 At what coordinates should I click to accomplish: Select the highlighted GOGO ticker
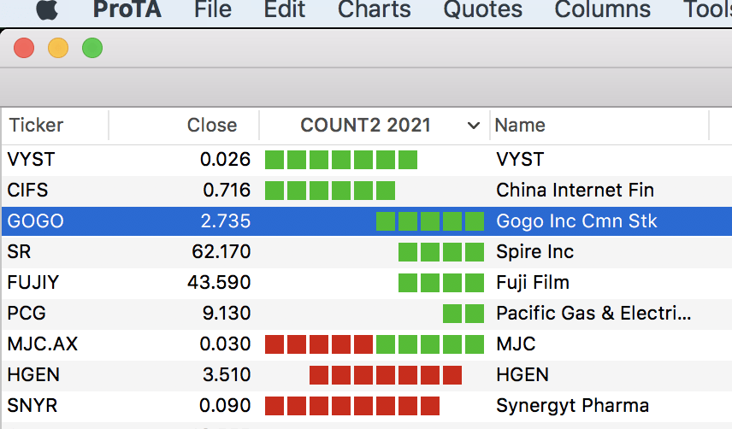click(35, 221)
